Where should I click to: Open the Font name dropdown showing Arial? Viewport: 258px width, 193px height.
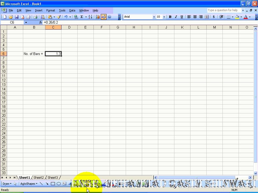pos(154,17)
